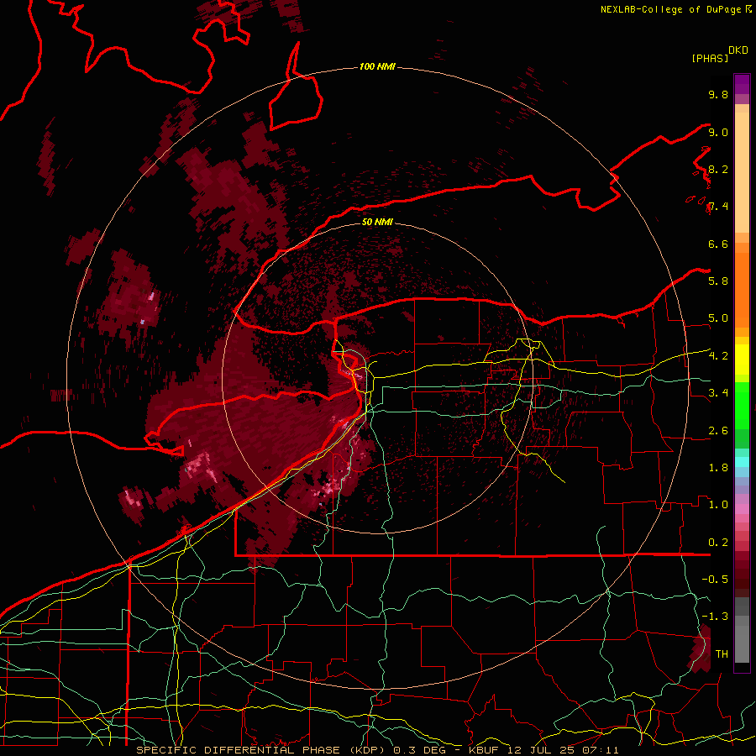Click the 4.2 value on color scale
This screenshot has width=756, height=756.
point(718,355)
